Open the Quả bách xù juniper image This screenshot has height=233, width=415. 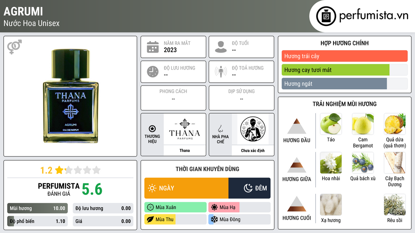(363, 163)
